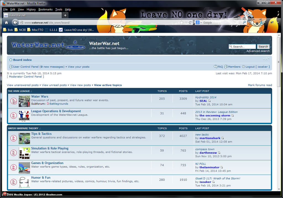
Task: Open the Tips & Tactics forum
Action: pos(41,134)
